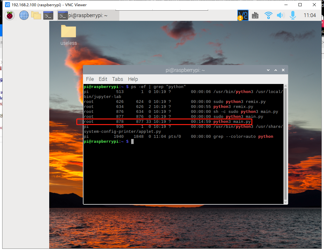Open the File menu in the terminal

pyautogui.click(x=90, y=79)
